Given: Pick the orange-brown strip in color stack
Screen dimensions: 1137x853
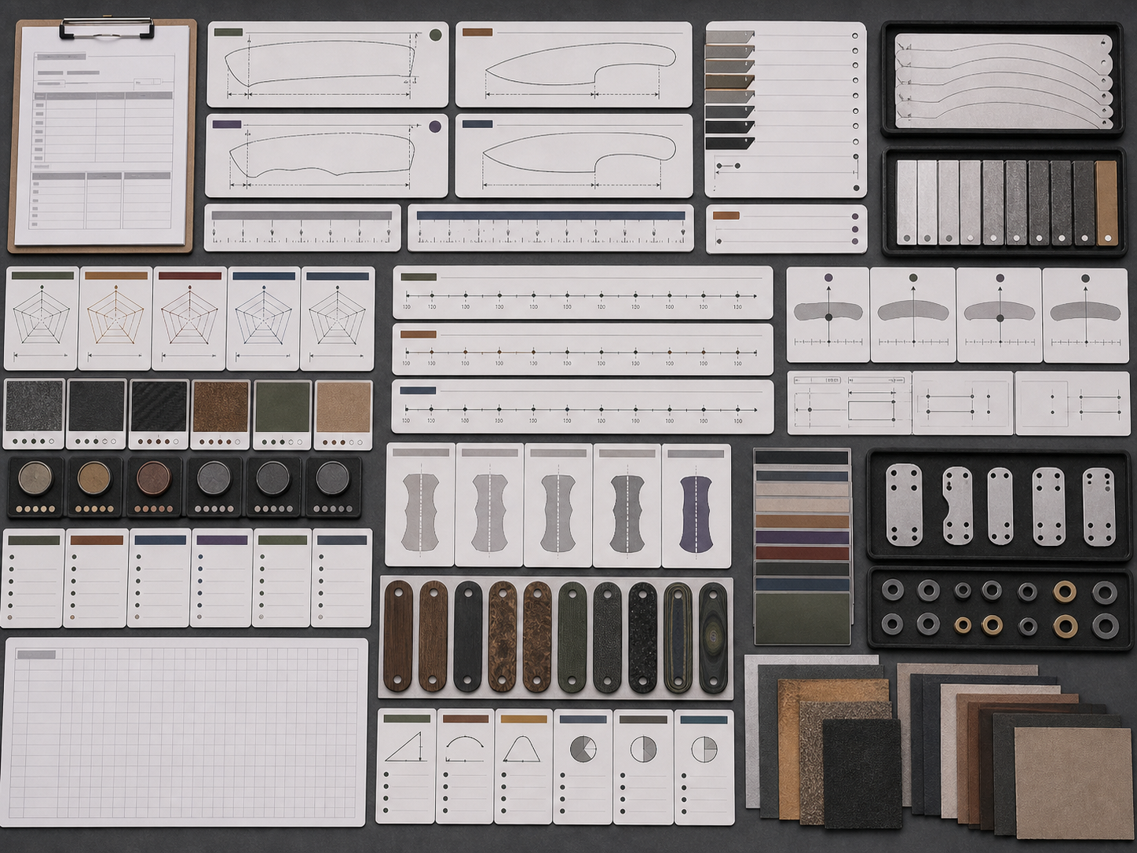Looking at the screenshot, I should click(802, 522).
